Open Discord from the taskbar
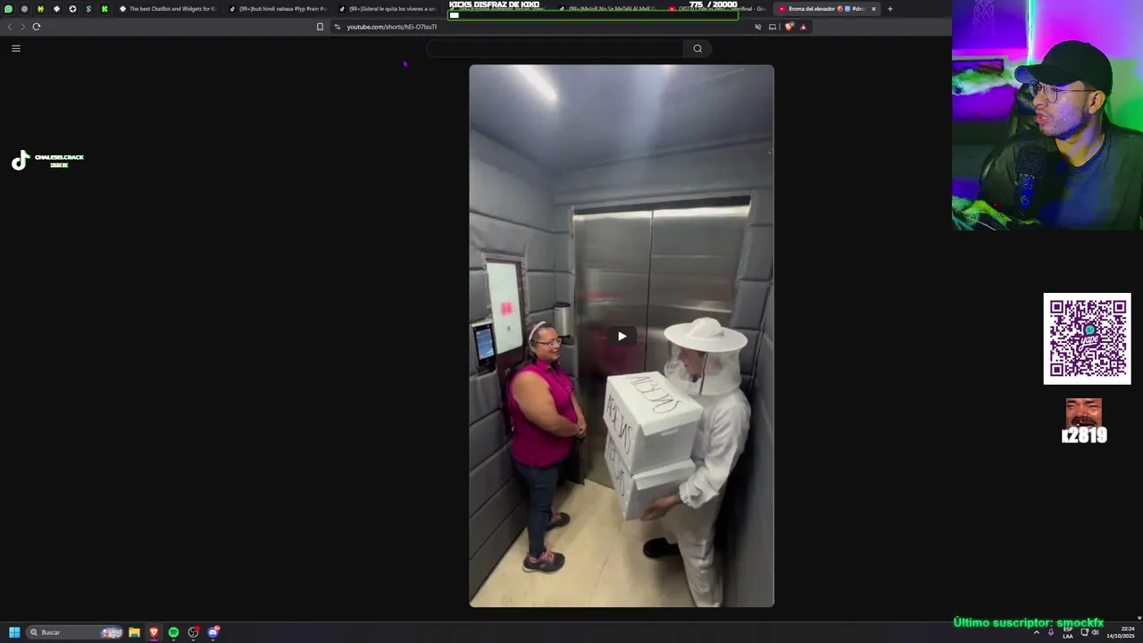This screenshot has width=1143, height=643. pos(213,632)
